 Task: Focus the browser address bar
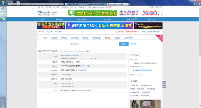34,4
